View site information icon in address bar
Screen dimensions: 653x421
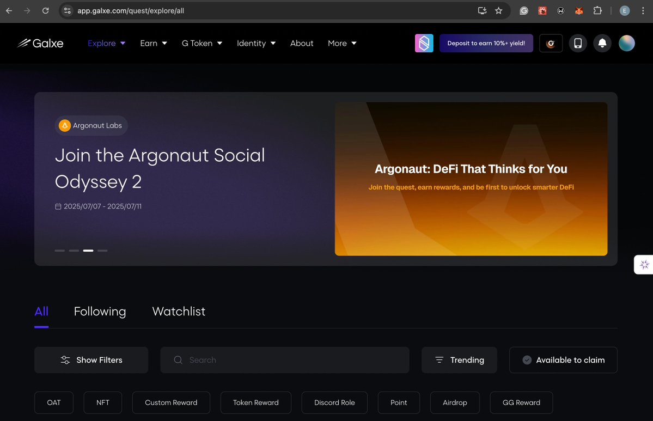pyautogui.click(x=67, y=11)
